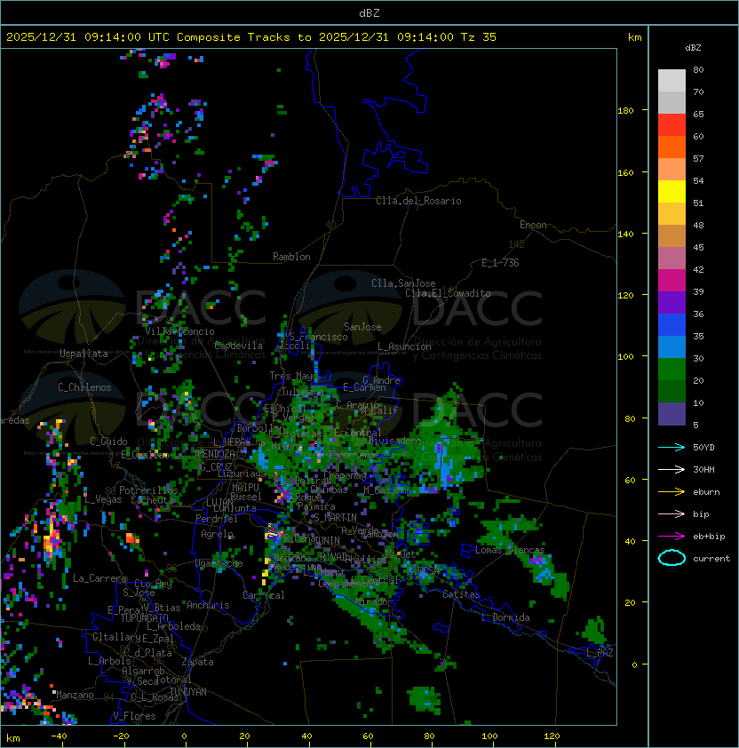Click the Agrelo label
The height and width of the screenshot is (748, 739).
(217, 534)
